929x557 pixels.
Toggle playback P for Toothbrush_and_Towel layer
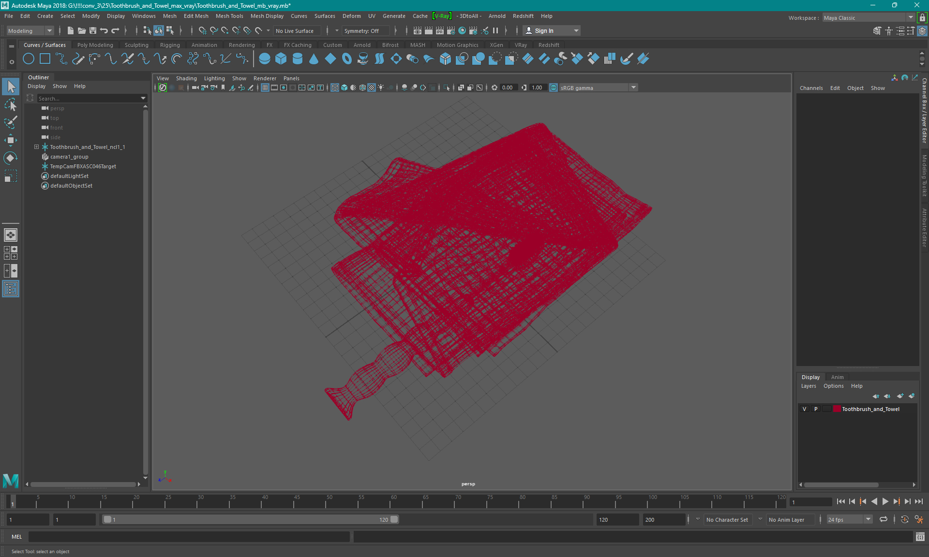click(816, 409)
